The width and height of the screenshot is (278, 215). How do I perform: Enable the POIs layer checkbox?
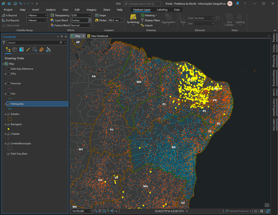pos(8,74)
